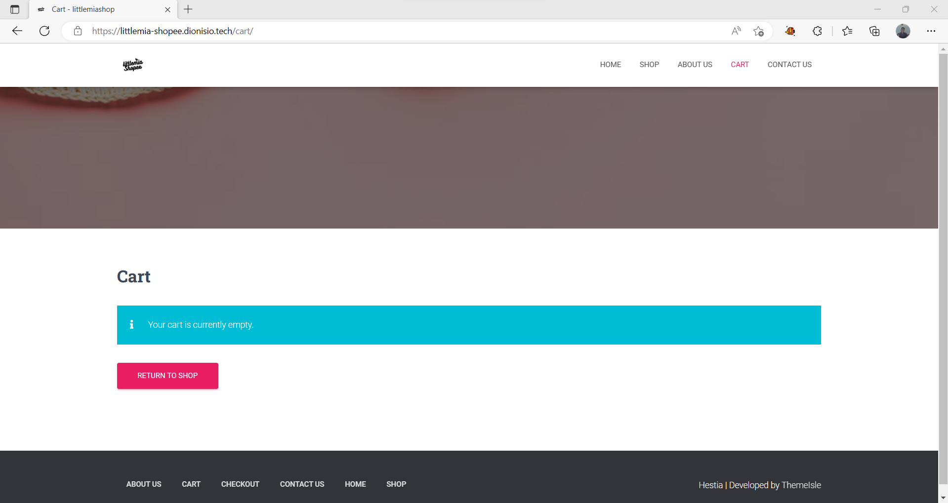Toggle vertical tabs tab actions button

click(x=15, y=9)
